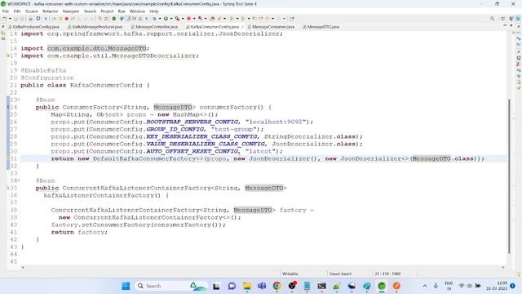Viewport: 522px width, 294px height.
Task: Open the Project menu
Action: [x=107, y=11]
